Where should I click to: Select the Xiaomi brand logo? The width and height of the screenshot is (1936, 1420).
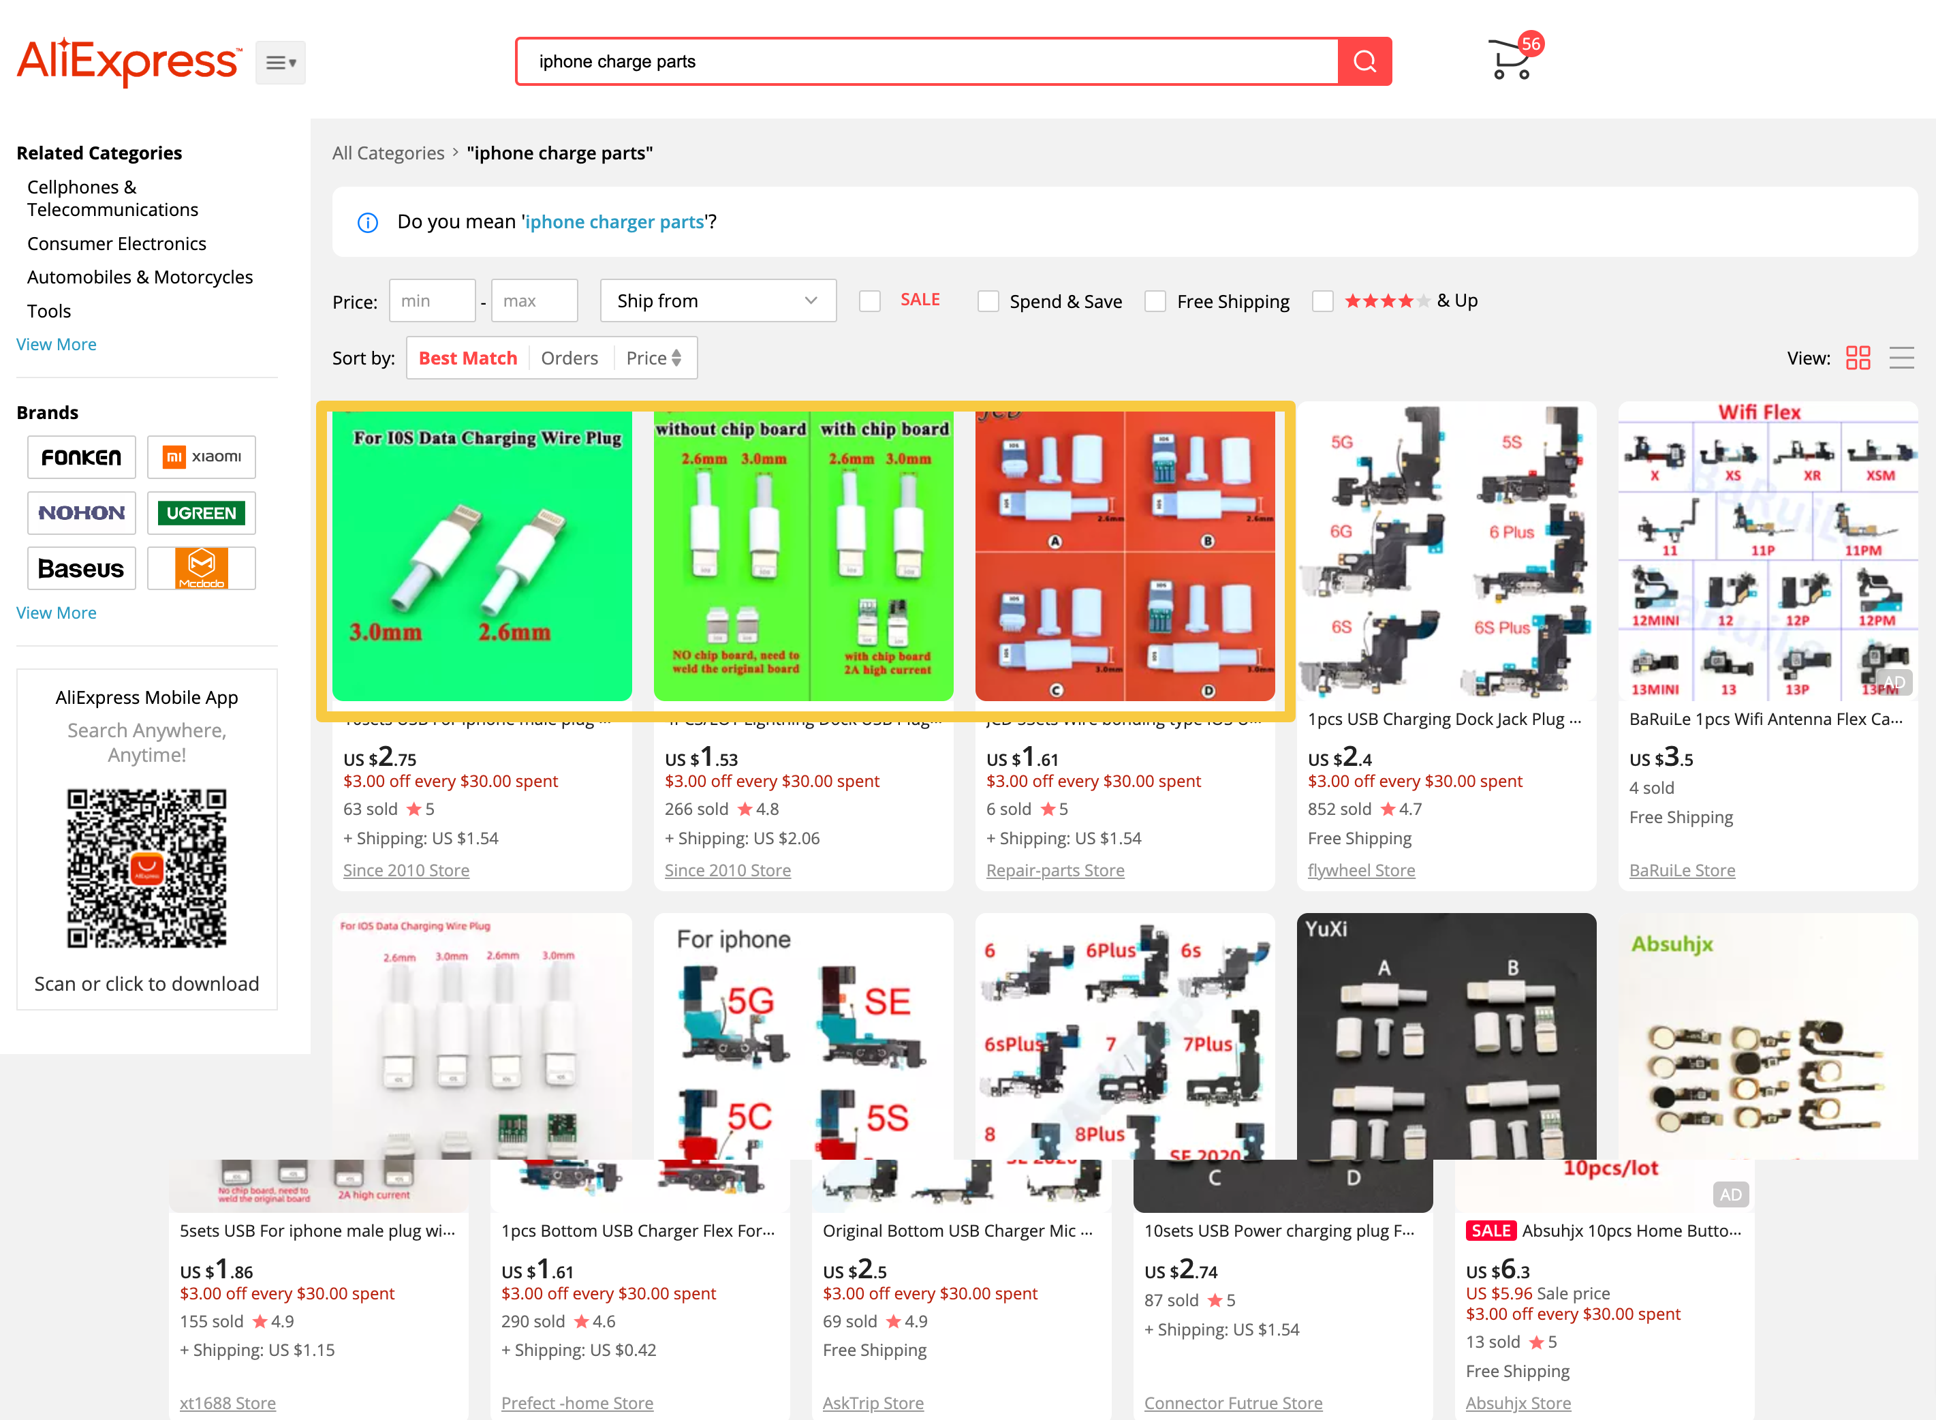pos(201,457)
